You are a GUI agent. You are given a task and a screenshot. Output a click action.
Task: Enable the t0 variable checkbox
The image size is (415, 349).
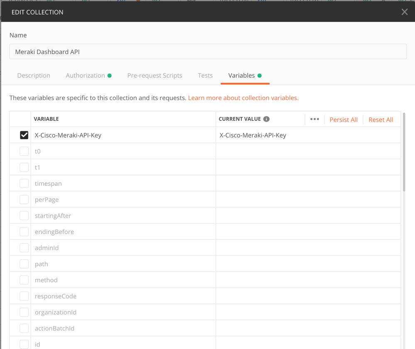(x=24, y=151)
